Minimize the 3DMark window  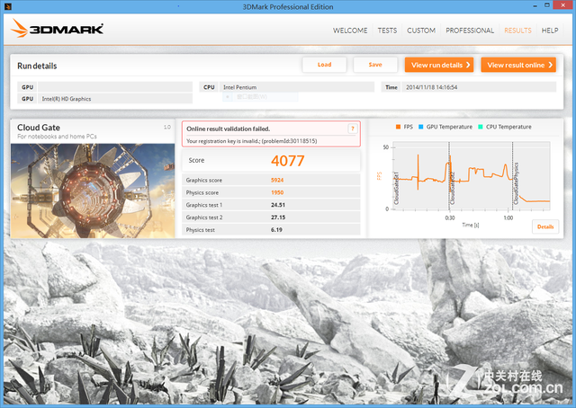coord(535,5)
